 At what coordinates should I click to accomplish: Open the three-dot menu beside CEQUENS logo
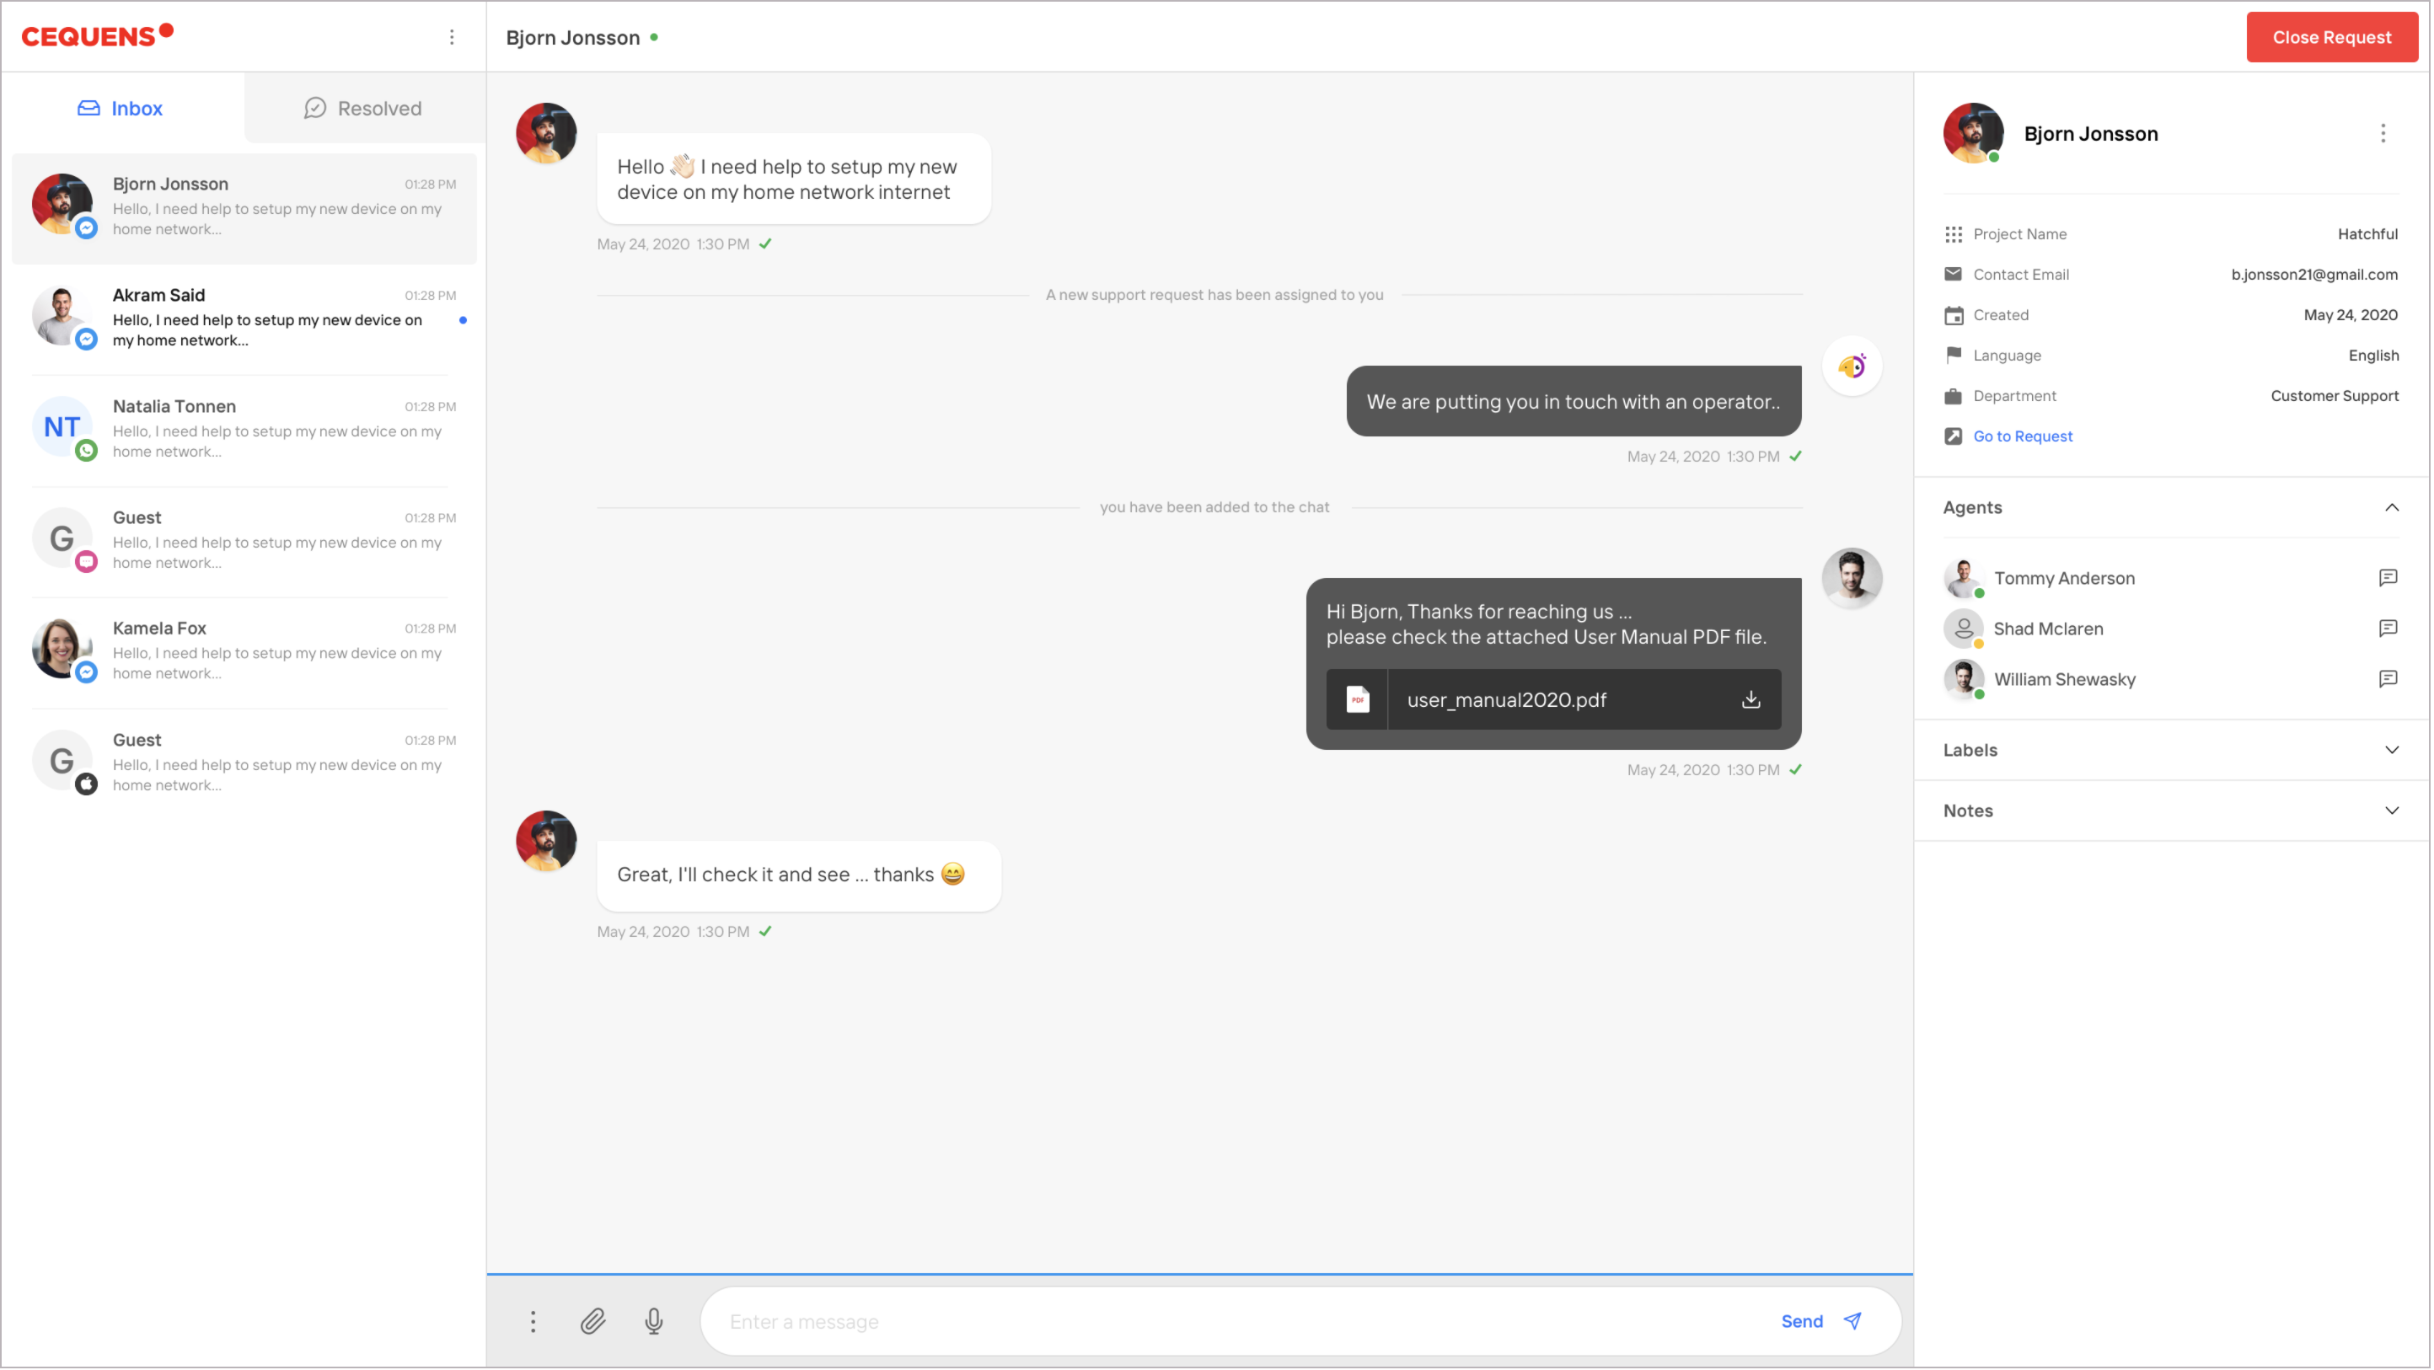(452, 37)
